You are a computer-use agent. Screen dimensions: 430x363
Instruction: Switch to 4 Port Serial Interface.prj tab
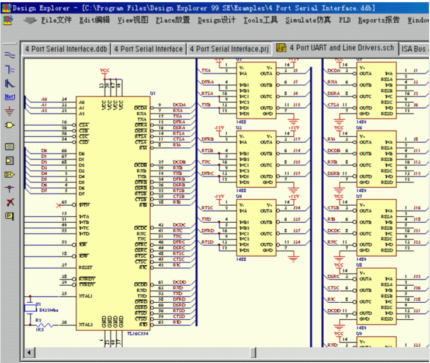(229, 49)
